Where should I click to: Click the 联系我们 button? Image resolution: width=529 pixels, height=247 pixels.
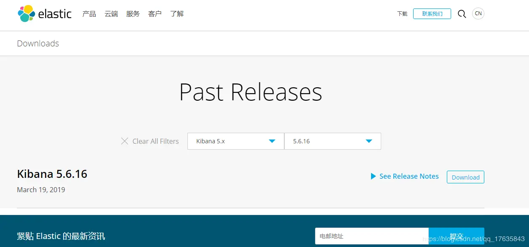432,14
